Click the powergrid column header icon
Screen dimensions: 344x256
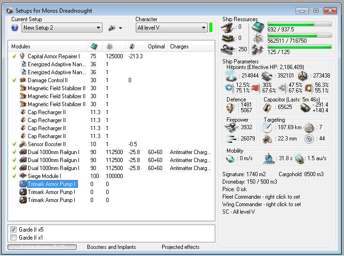109,47
